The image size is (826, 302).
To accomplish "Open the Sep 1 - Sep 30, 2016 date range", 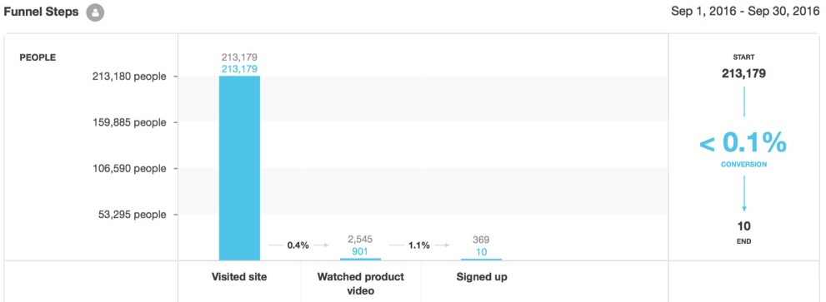I will pyautogui.click(x=745, y=12).
